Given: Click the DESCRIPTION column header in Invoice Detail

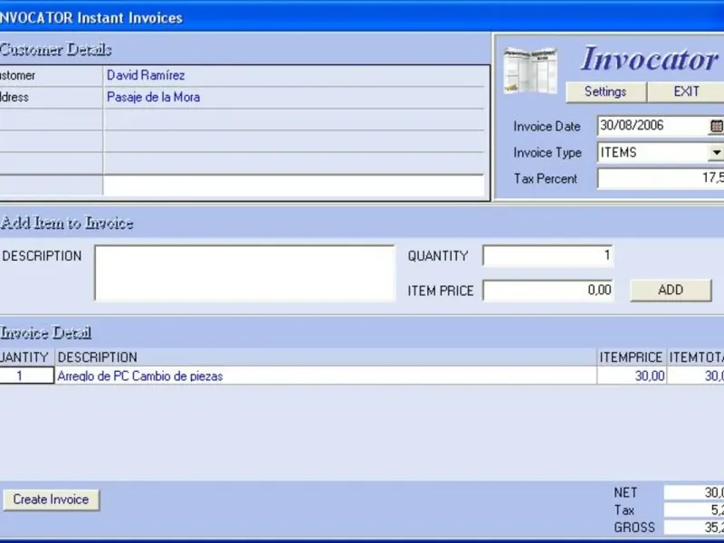Looking at the screenshot, I should click(x=326, y=357).
